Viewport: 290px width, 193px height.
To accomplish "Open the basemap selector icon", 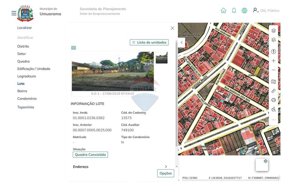I will click(273, 82).
